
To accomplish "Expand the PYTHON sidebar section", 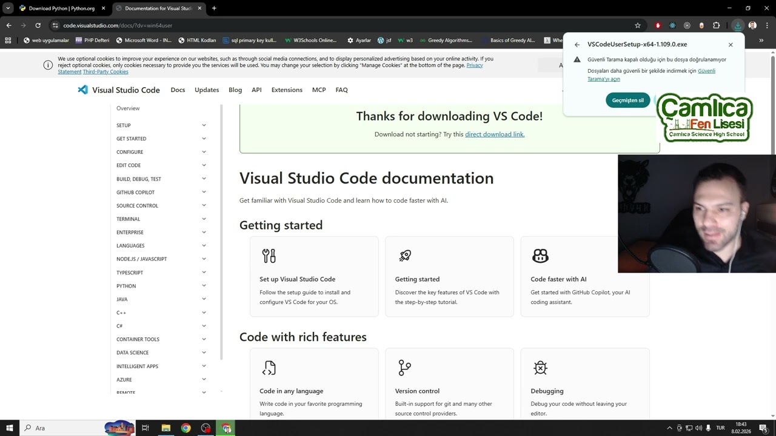I will pos(161,286).
